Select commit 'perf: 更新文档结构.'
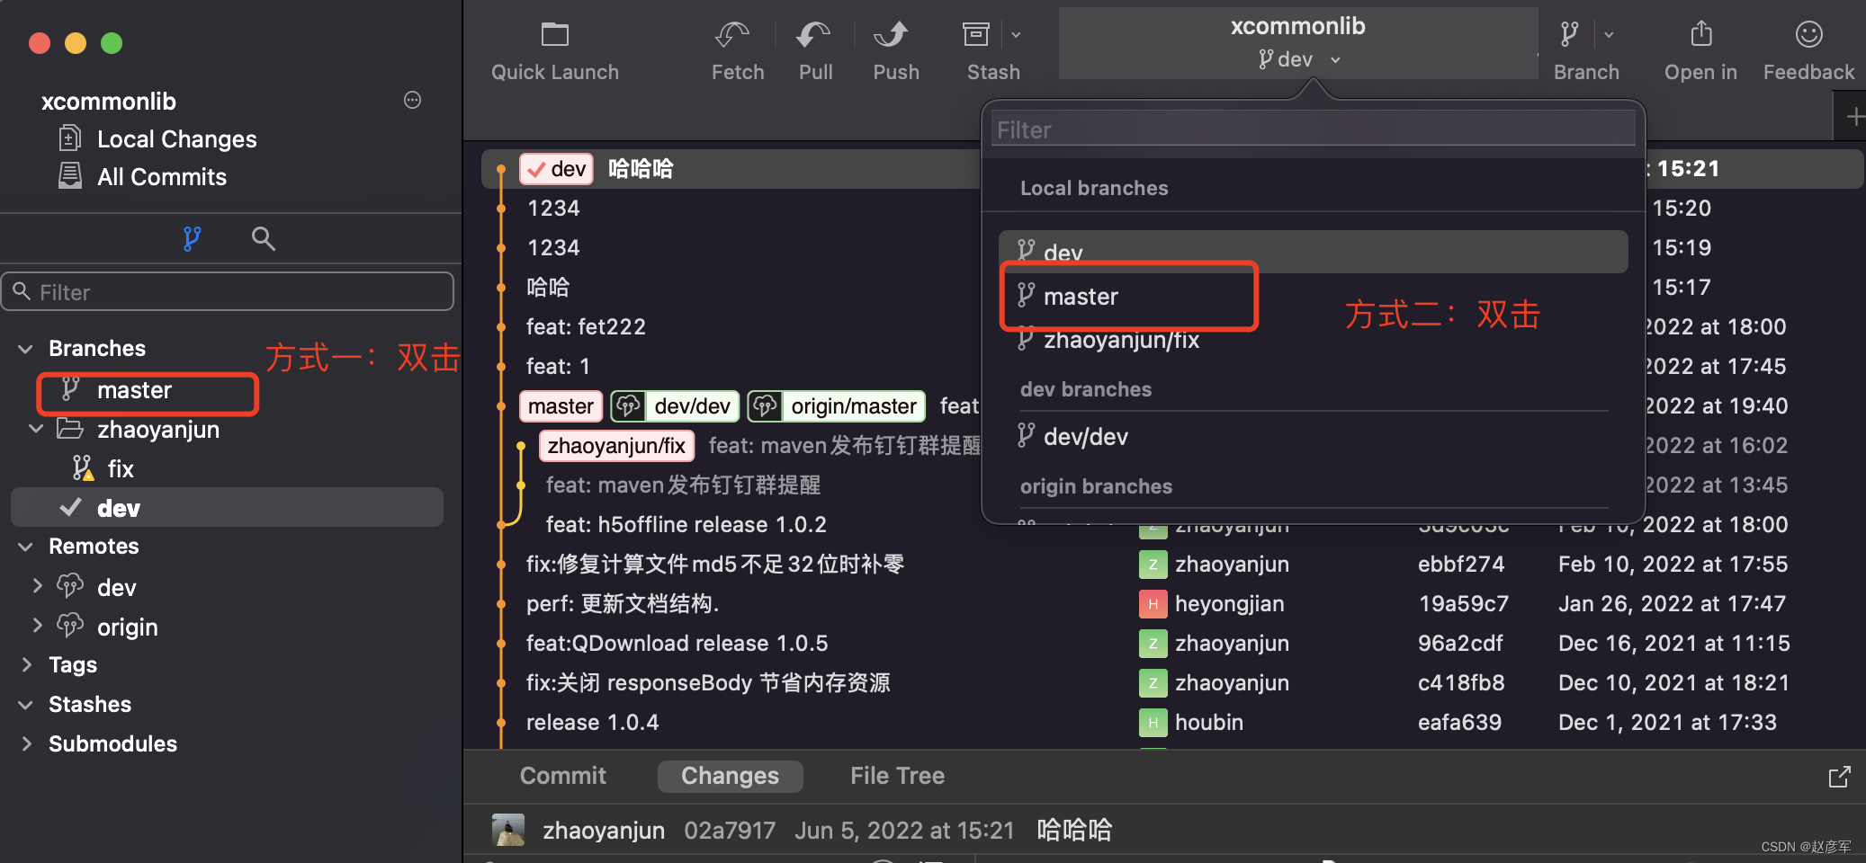 (623, 604)
